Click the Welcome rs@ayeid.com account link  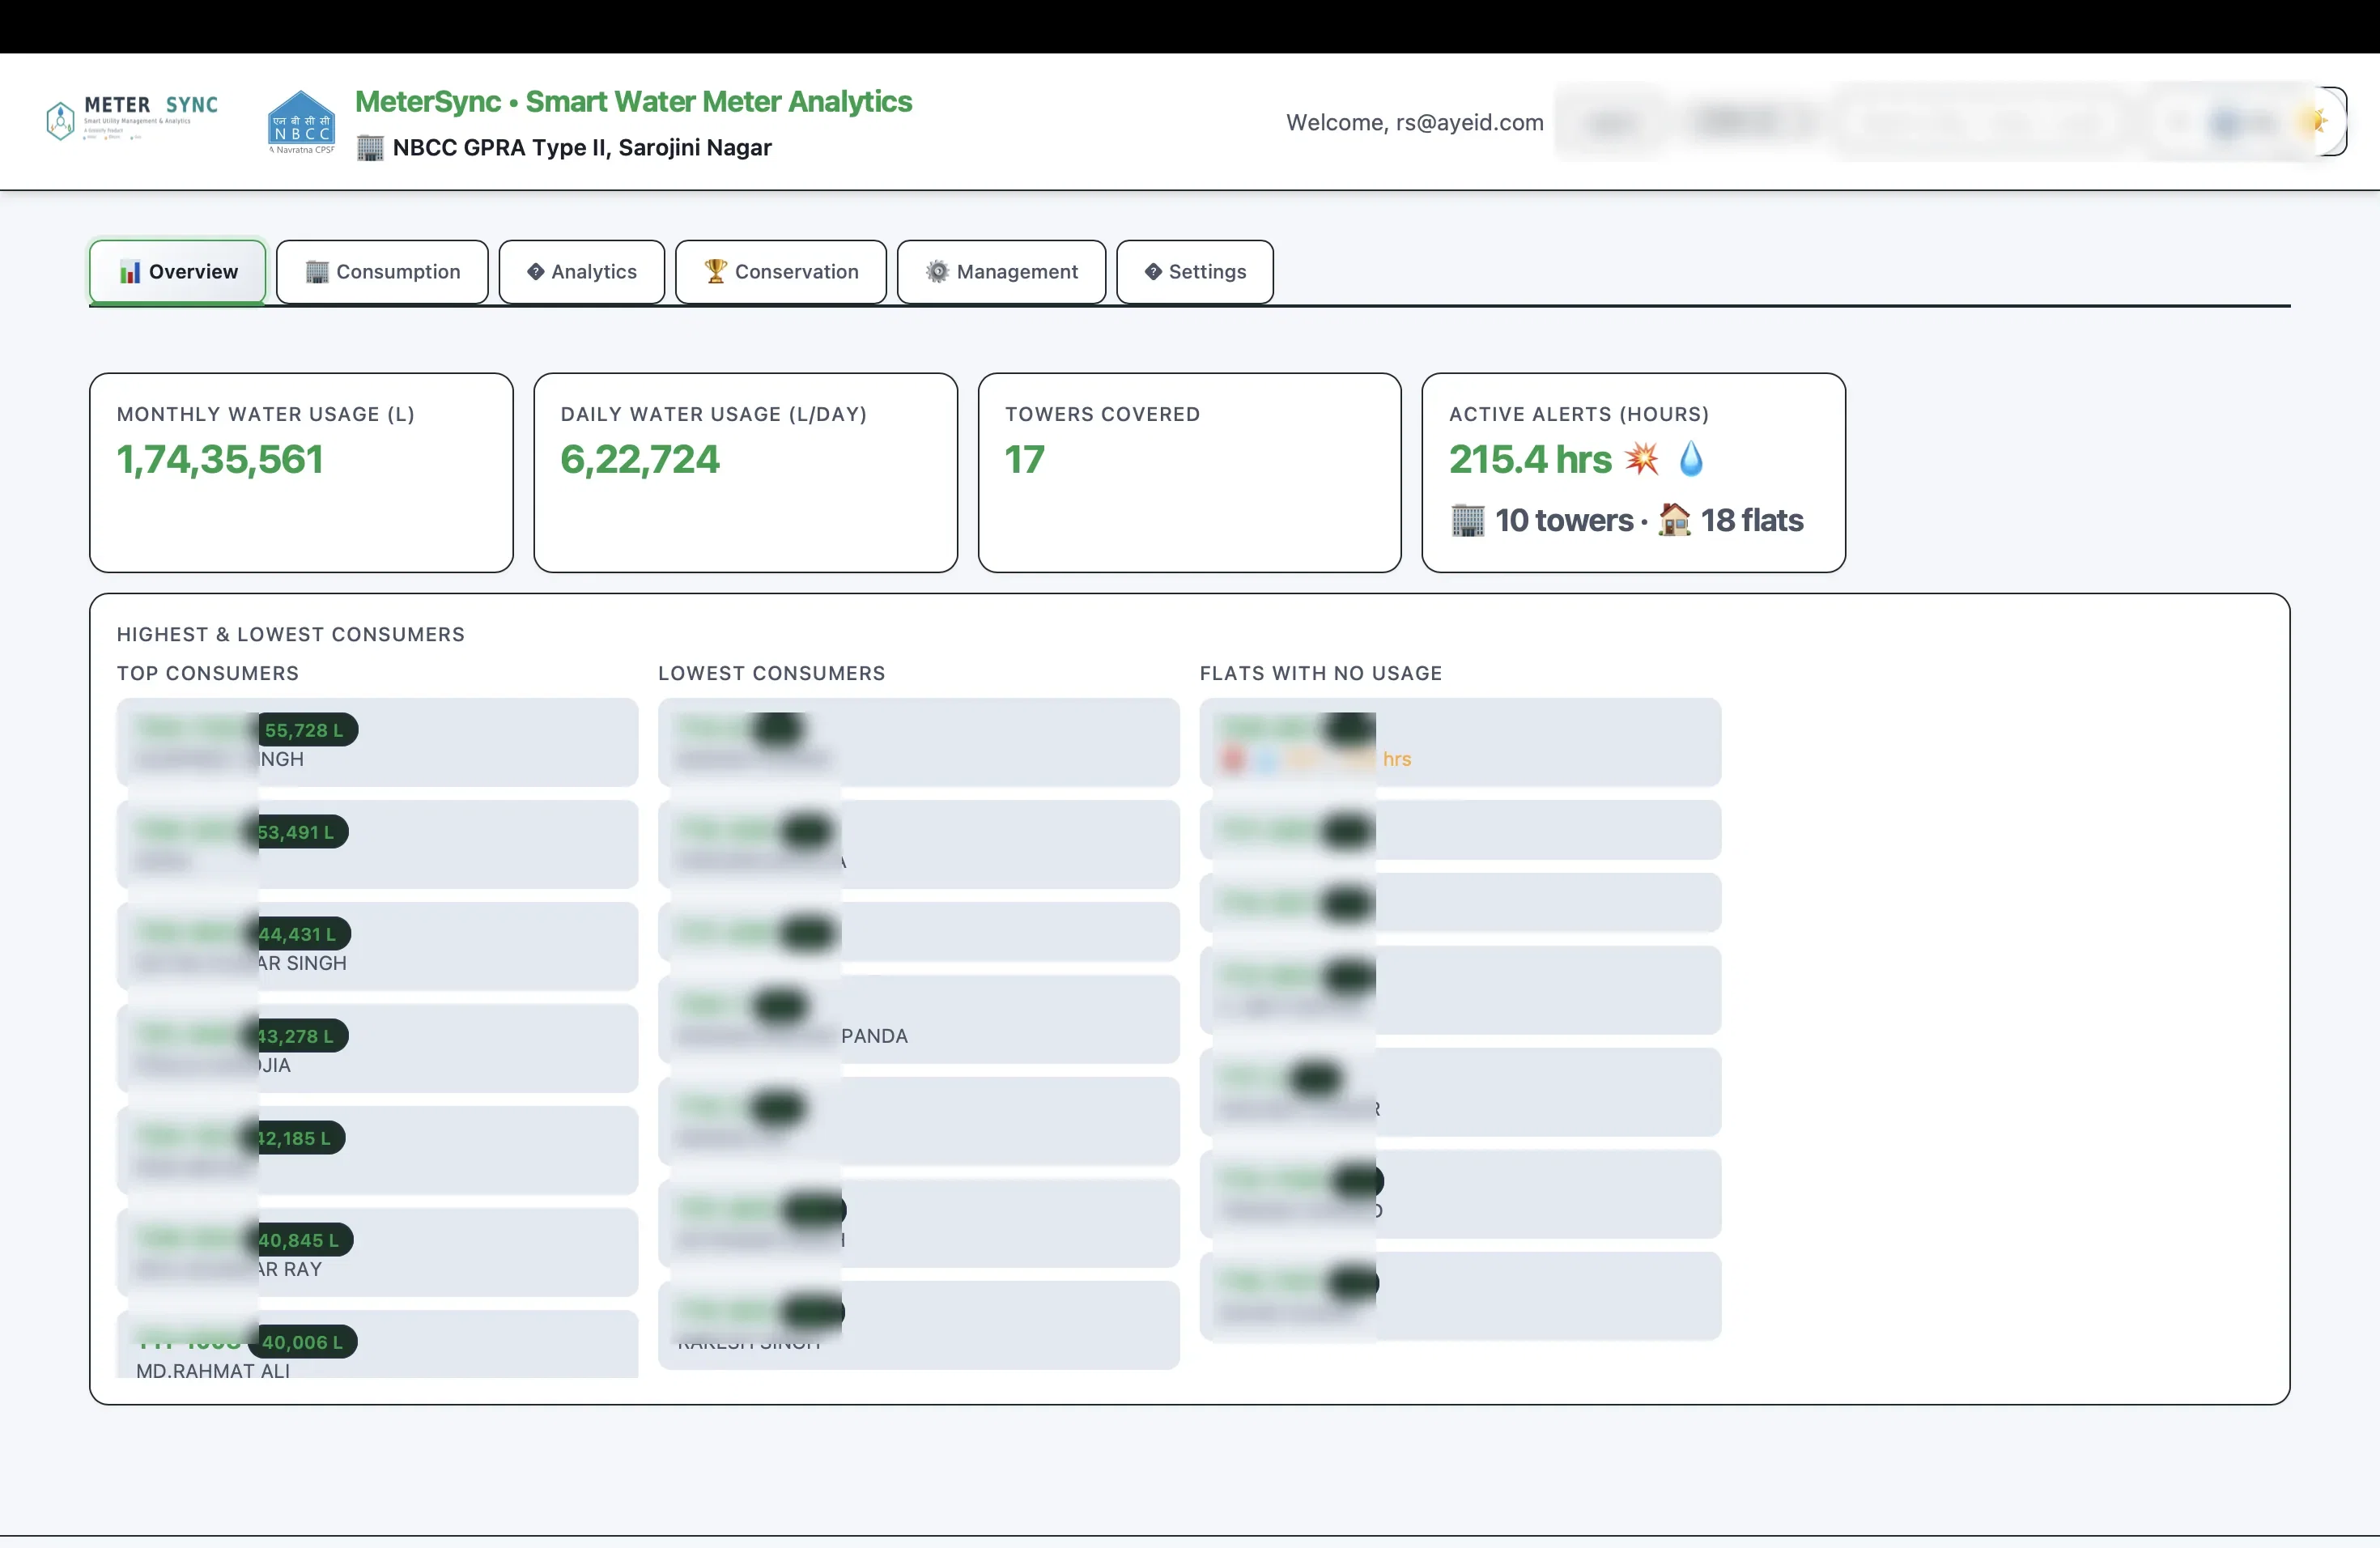(1413, 122)
